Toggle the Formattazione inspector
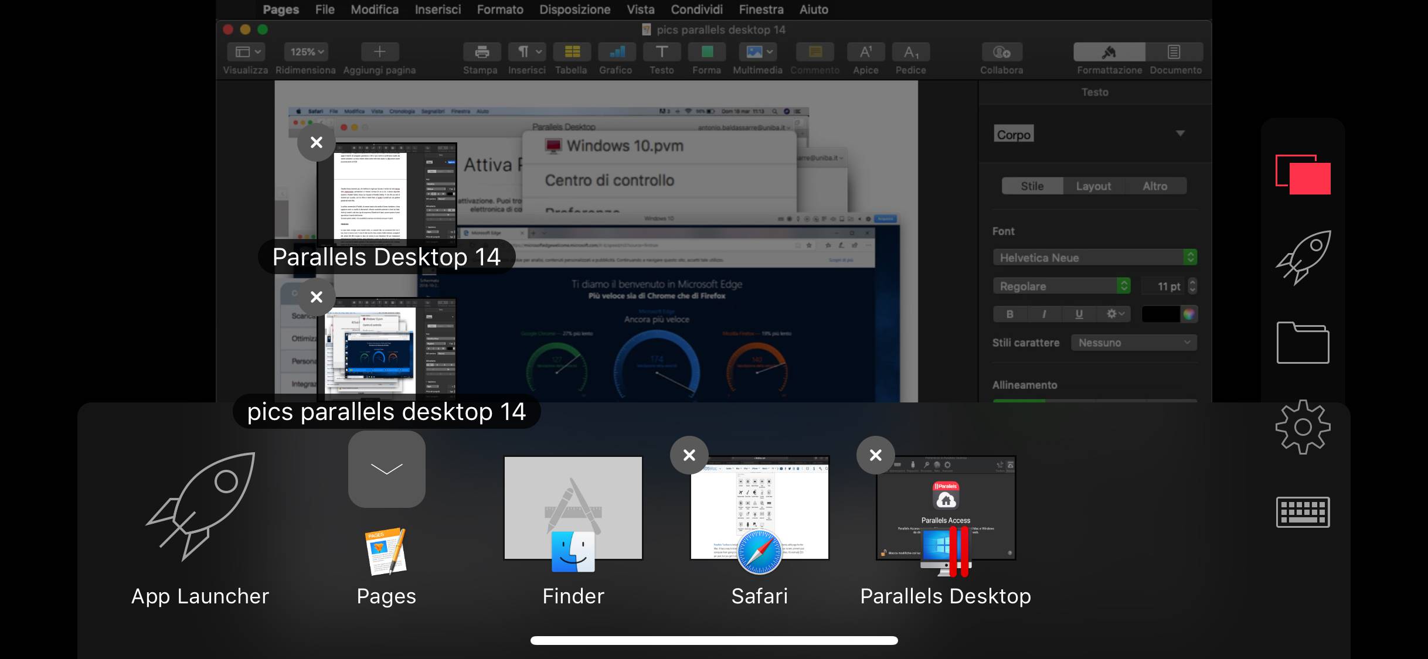Image resolution: width=1428 pixels, height=659 pixels. (x=1109, y=52)
